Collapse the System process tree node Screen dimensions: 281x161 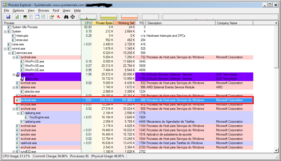[5, 32]
